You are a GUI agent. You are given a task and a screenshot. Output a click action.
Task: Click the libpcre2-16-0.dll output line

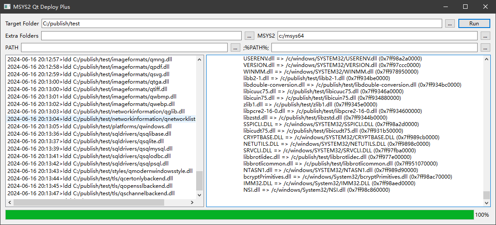pyautogui.click(x=333, y=111)
